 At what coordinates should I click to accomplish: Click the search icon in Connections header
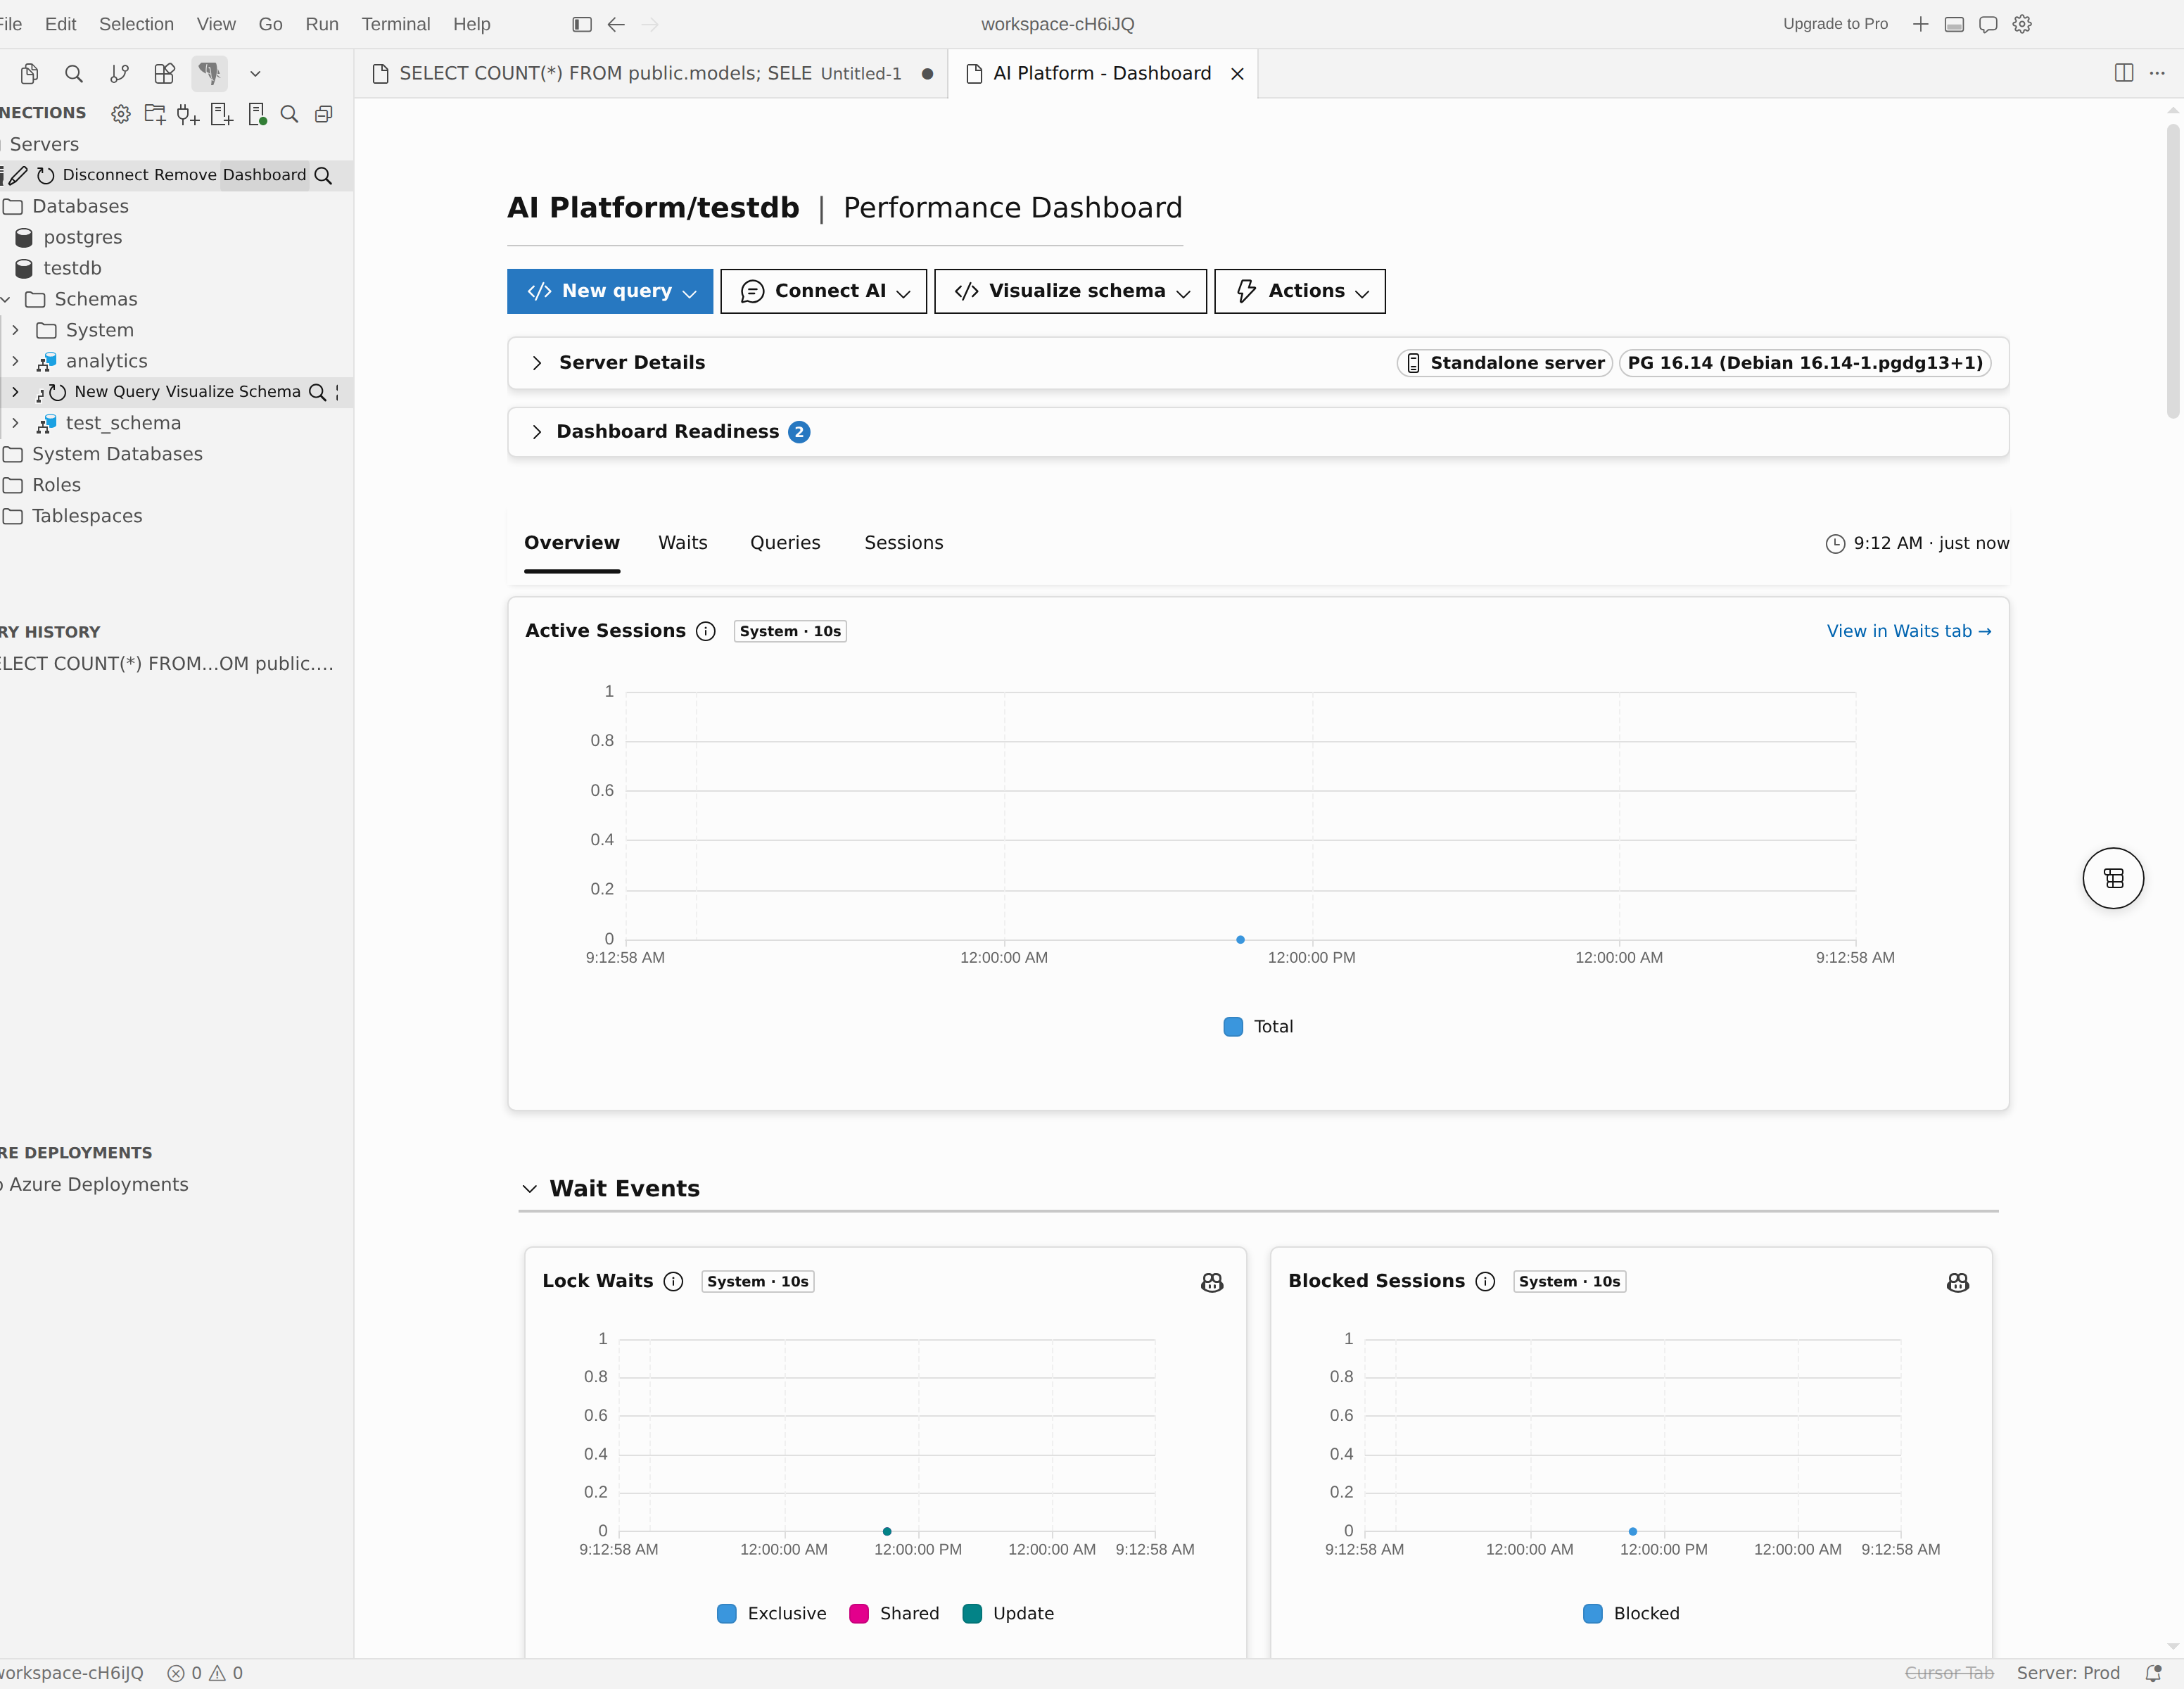coord(290,114)
